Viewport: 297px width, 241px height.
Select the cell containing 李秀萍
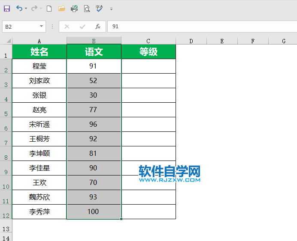tap(39, 211)
